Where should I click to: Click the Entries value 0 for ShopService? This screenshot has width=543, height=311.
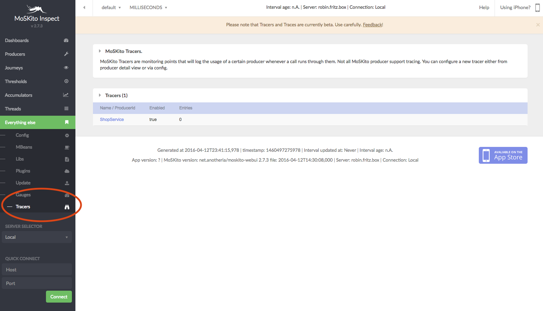(180, 120)
